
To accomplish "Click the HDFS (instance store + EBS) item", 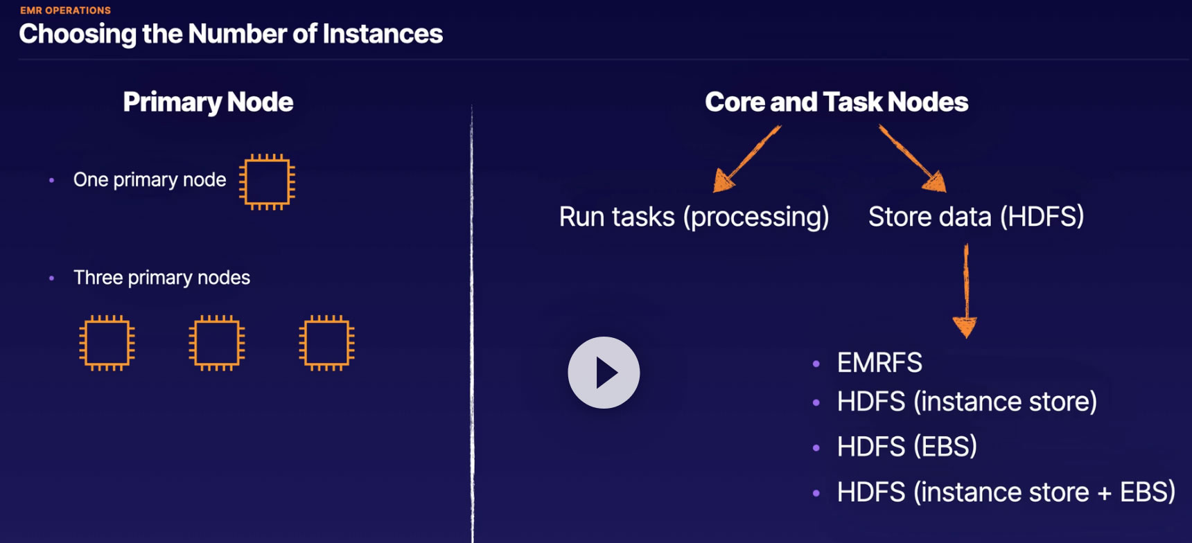I will click(x=1006, y=492).
